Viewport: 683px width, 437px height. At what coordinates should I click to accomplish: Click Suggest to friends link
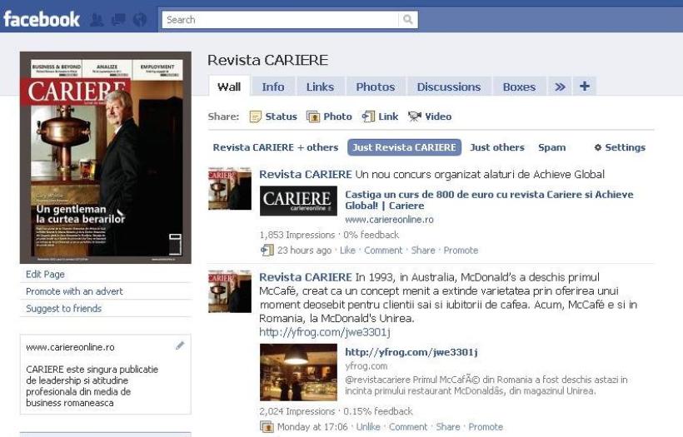[x=63, y=309]
